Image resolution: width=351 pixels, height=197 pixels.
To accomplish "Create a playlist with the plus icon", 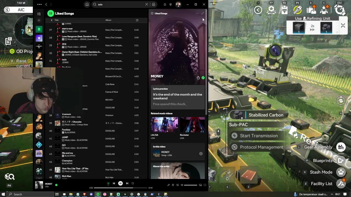I will click(x=39, y=20).
